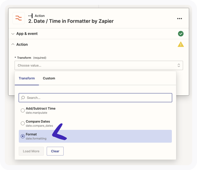Click the green checkmark status icon
The width and height of the screenshot is (197, 170).
tap(181, 34)
